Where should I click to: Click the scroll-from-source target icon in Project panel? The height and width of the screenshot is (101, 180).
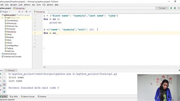19,12
